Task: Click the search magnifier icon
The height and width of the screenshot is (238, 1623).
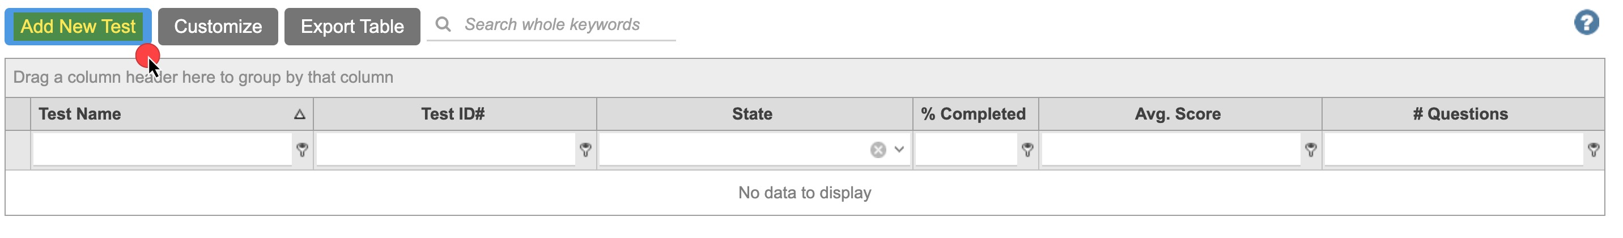Action: 444,24
